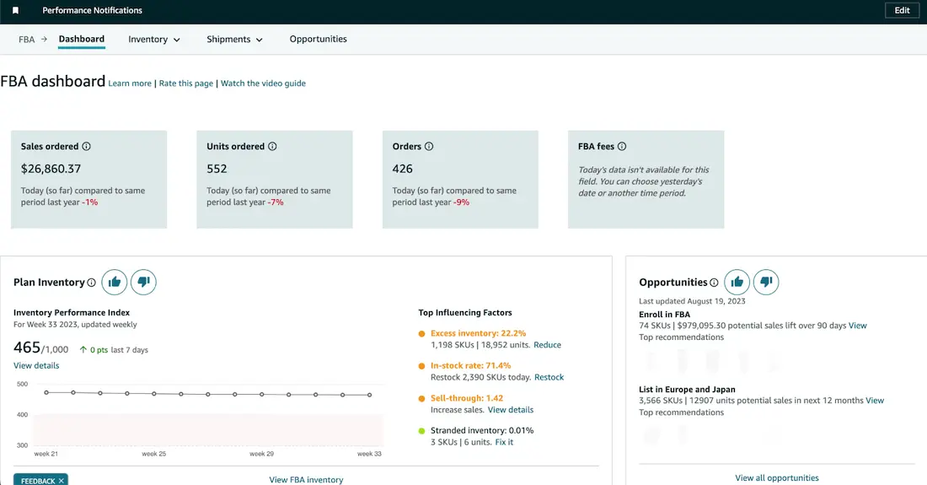Click the info icon next to Orders
The width and height of the screenshot is (927, 485).
point(429,146)
